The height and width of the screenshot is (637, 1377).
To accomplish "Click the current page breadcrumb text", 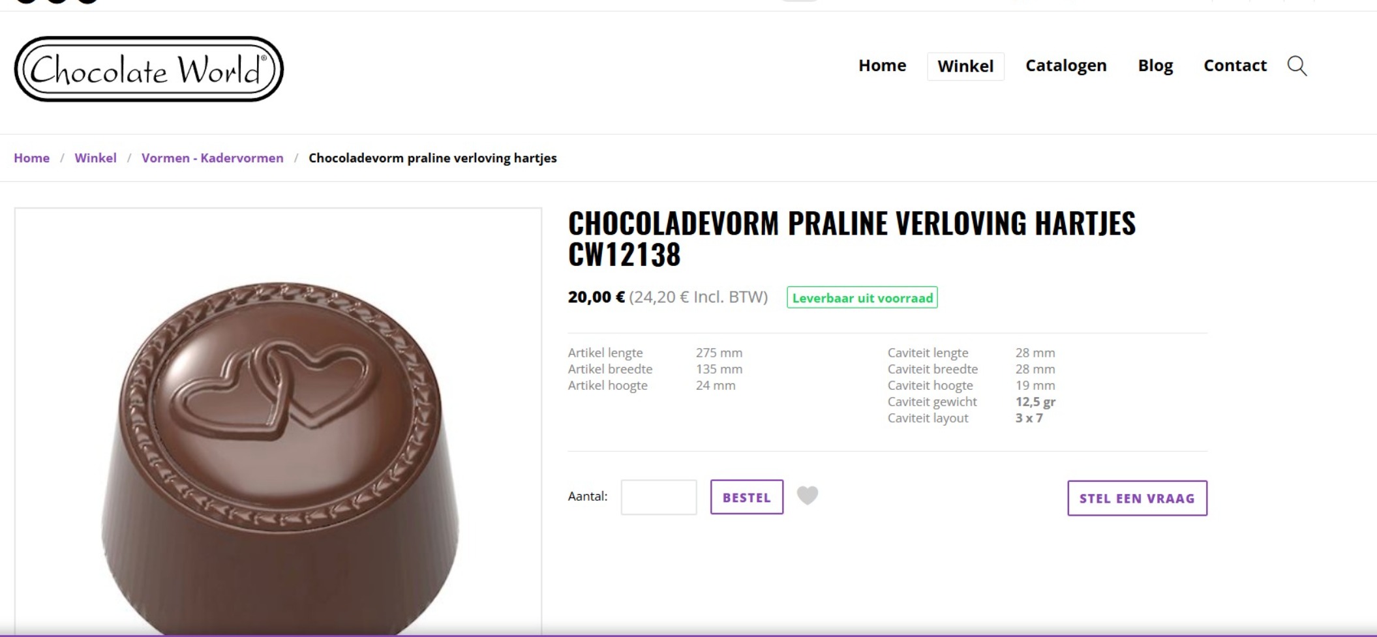I will click(432, 158).
